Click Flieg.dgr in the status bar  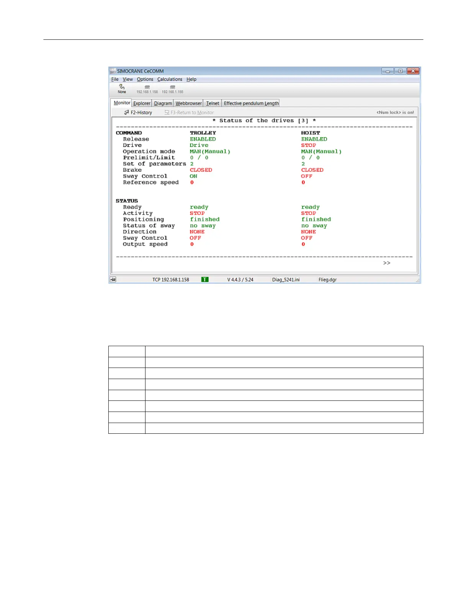pos(327,280)
